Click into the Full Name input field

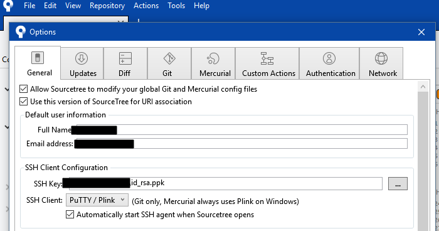(x=242, y=129)
